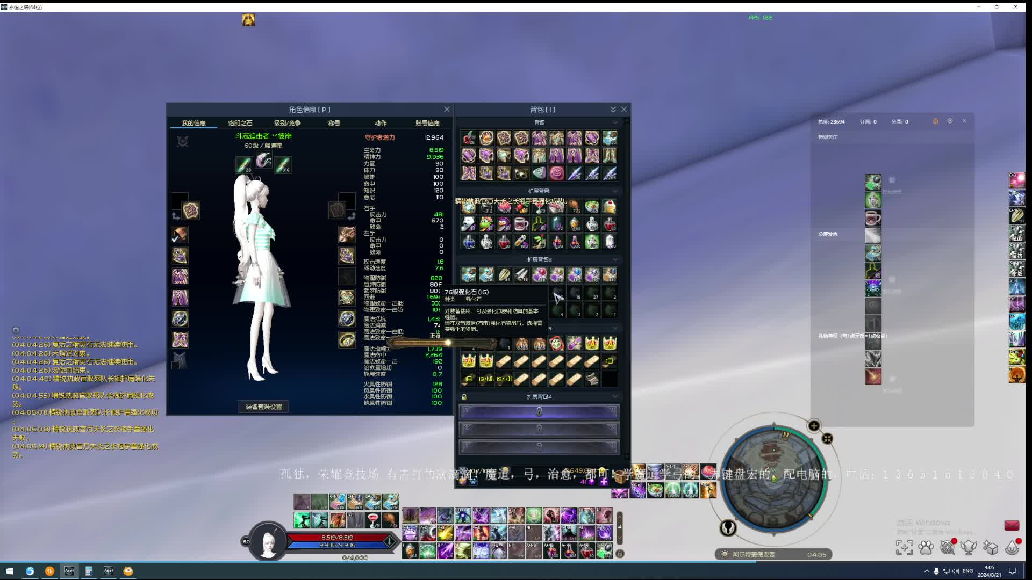Toggle the checkmark on the equipment slot
1032x580 pixels.
[x=175, y=238]
